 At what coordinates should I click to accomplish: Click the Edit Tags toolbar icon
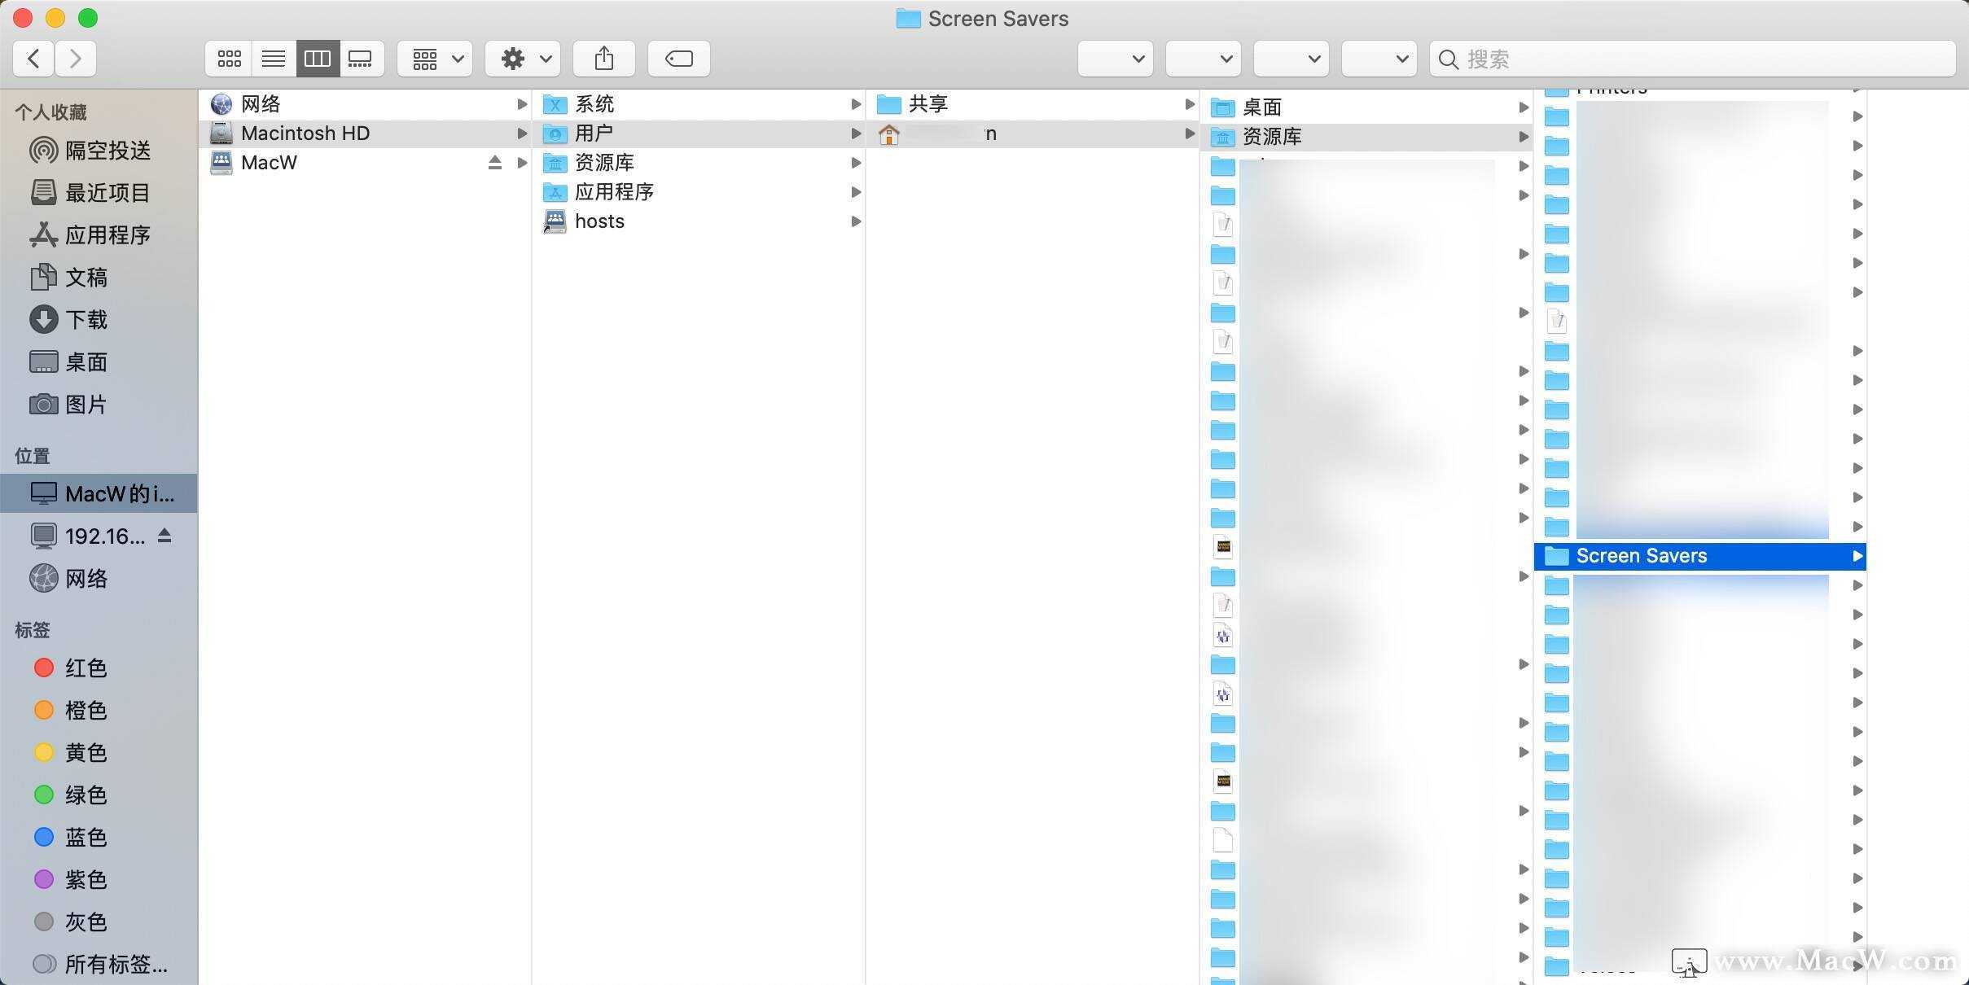(678, 59)
